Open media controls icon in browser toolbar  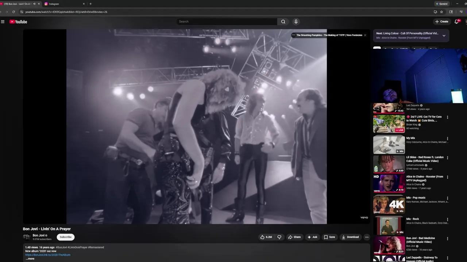click(461, 12)
